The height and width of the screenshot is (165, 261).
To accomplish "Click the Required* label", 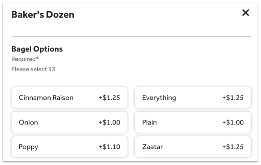I will pyautogui.click(x=25, y=59).
